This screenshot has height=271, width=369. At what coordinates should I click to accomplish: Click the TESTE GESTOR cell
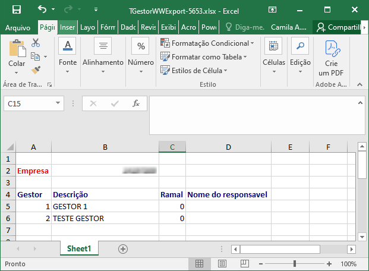pyautogui.click(x=105, y=219)
